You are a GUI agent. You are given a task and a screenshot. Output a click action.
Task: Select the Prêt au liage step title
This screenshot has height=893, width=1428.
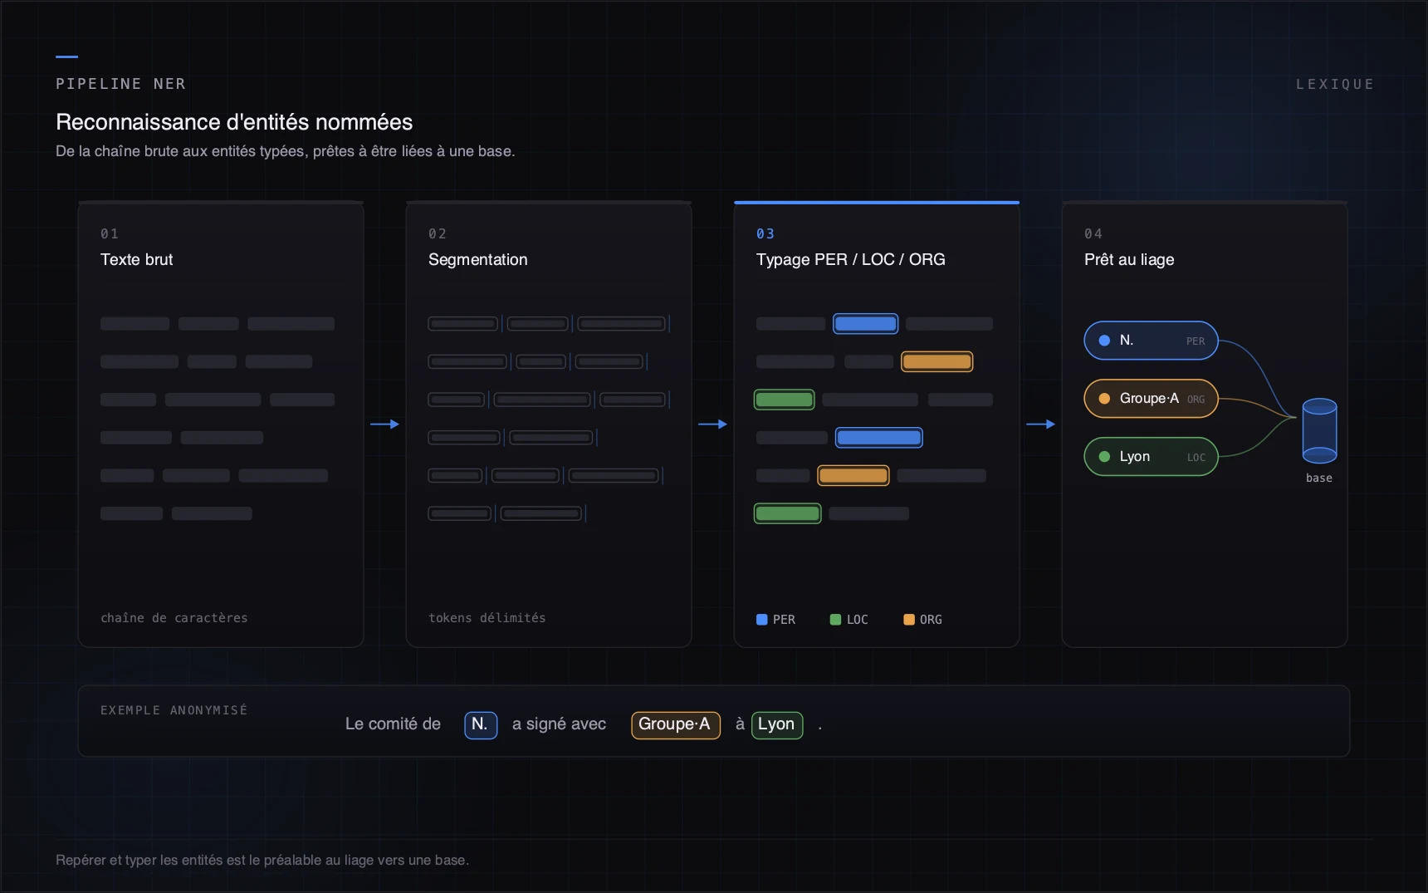click(1129, 259)
